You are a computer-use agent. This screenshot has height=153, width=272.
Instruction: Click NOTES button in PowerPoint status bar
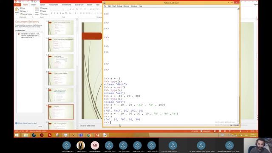coord(195,131)
